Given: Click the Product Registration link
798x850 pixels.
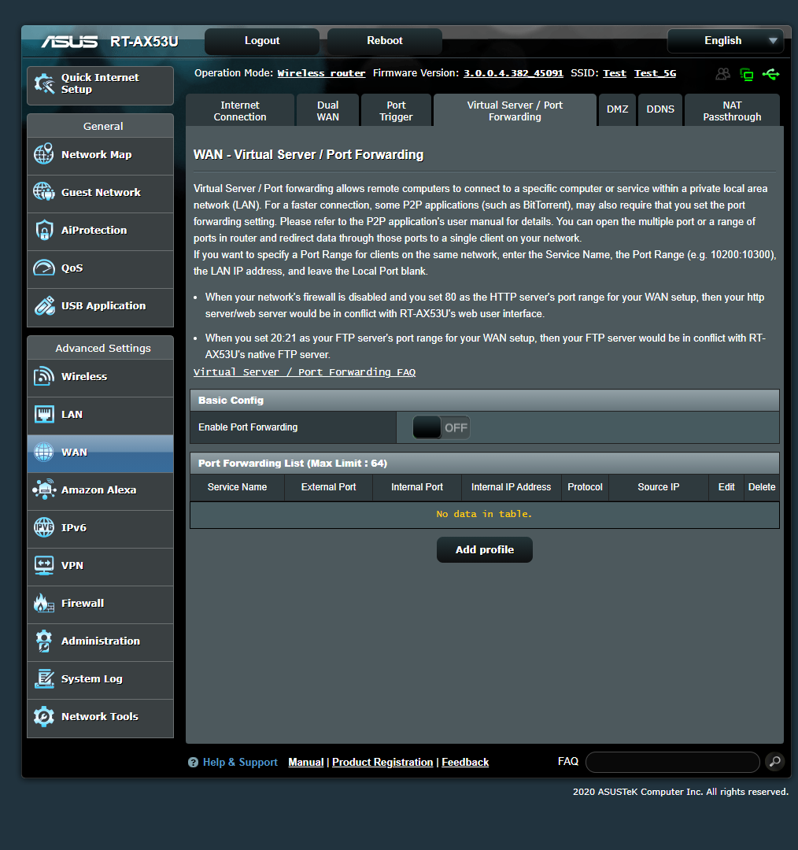Looking at the screenshot, I should tap(382, 762).
